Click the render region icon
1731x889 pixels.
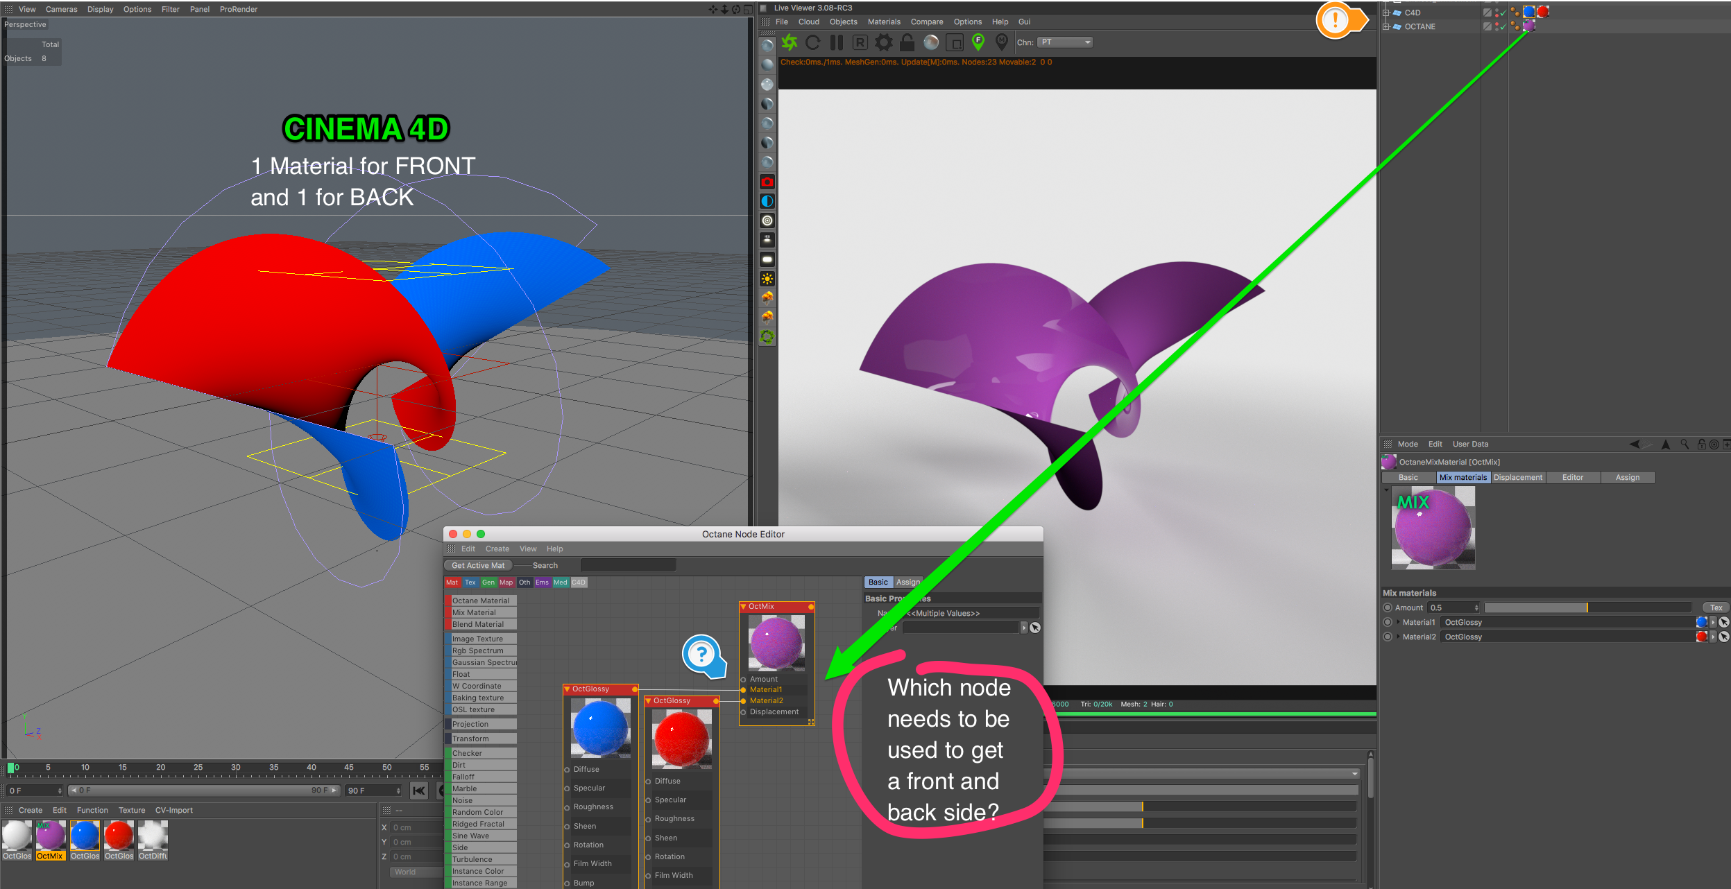[955, 42]
